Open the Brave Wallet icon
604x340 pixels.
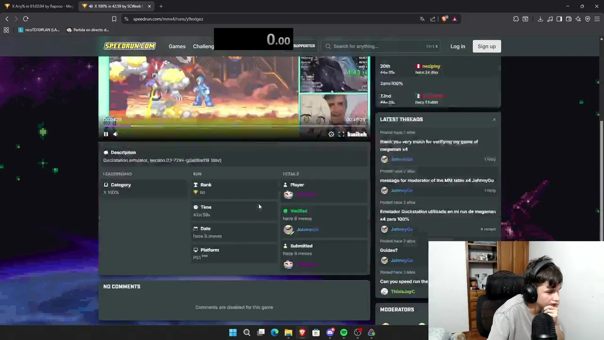click(x=569, y=19)
